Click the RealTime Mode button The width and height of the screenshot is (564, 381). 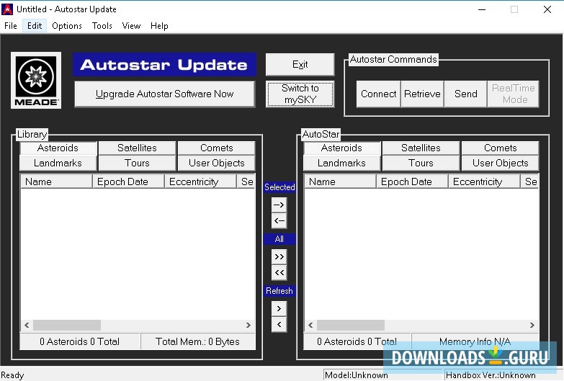514,94
